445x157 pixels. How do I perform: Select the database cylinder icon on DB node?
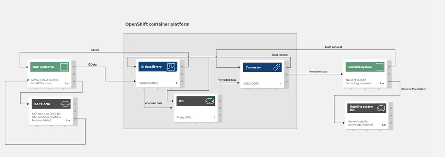(210, 101)
